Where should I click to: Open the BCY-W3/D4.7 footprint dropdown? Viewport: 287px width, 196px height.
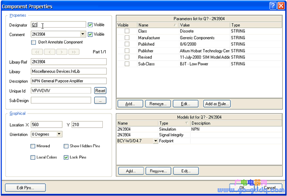(155, 141)
